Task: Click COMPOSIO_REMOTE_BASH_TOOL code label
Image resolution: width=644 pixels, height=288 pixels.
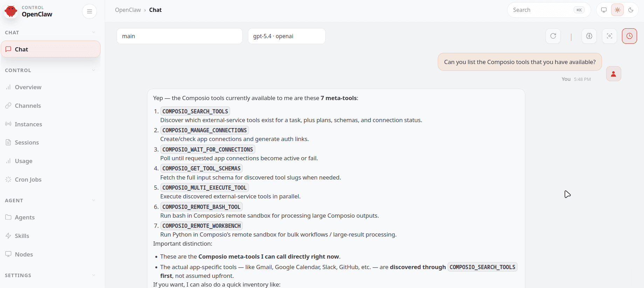Action: tap(201, 207)
